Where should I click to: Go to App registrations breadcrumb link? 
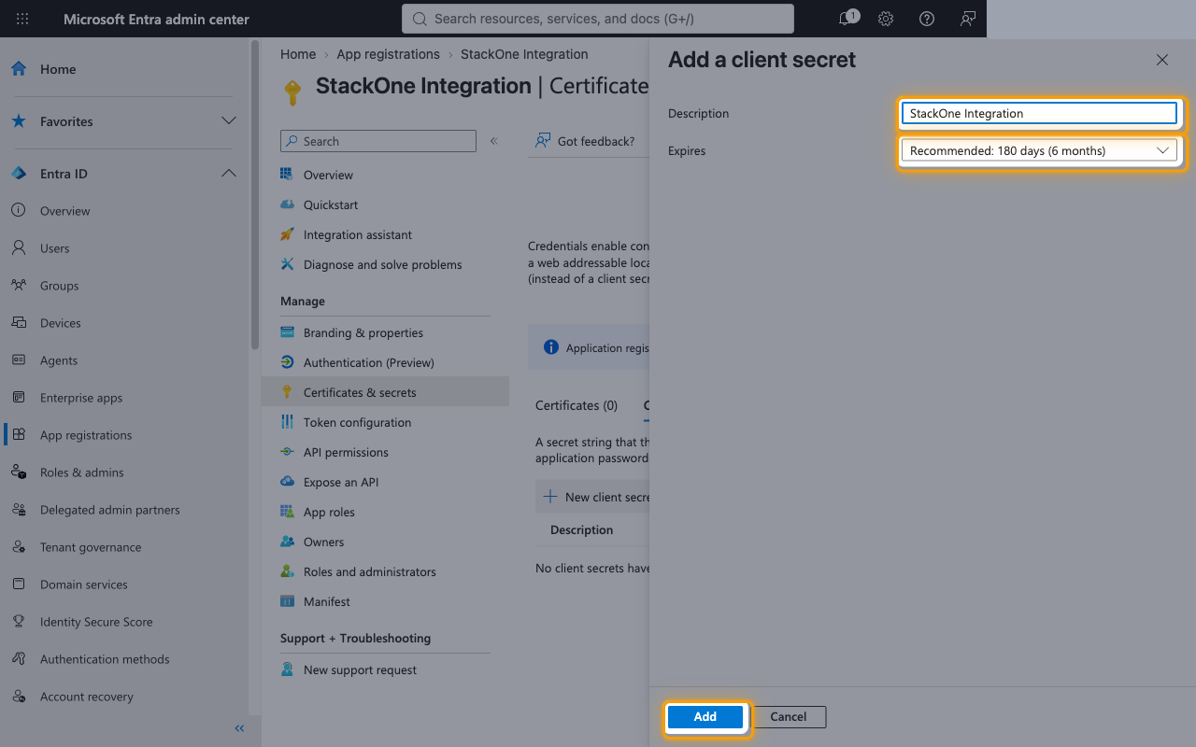point(388,54)
